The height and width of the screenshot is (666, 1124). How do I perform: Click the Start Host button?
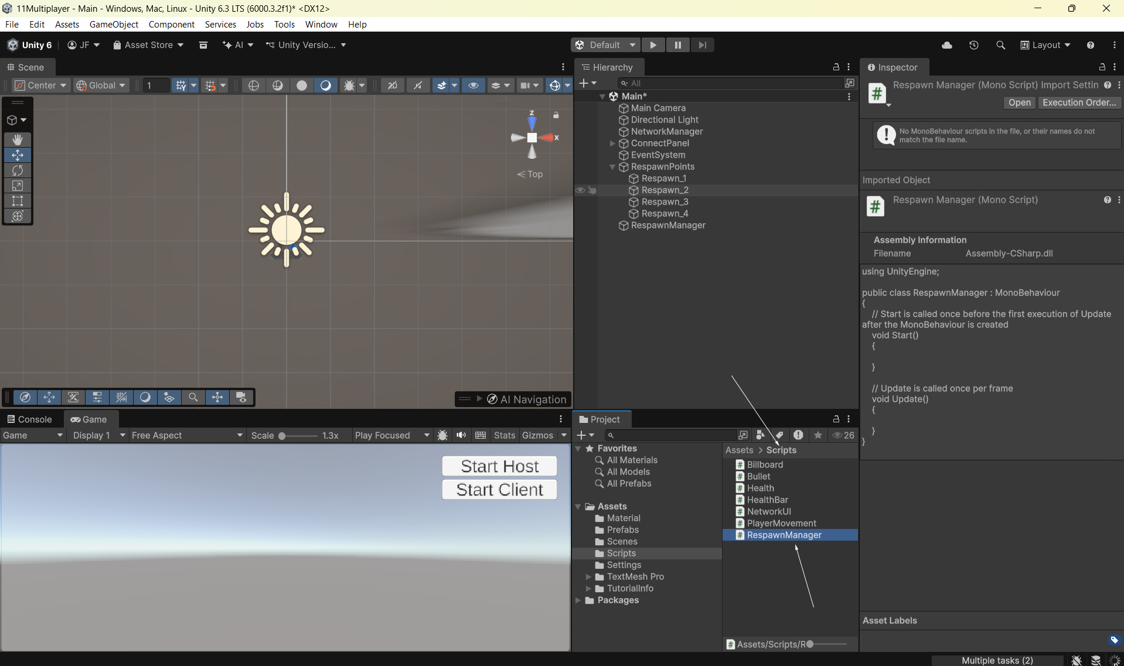tap(499, 466)
